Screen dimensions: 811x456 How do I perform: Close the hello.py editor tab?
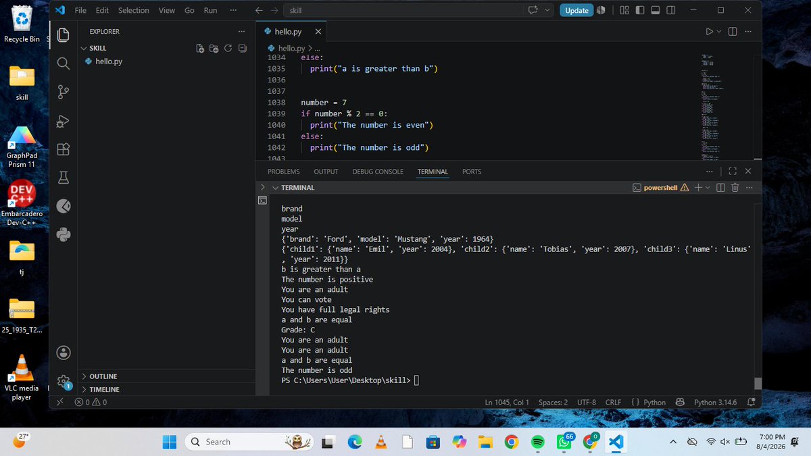click(x=318, y=32)
